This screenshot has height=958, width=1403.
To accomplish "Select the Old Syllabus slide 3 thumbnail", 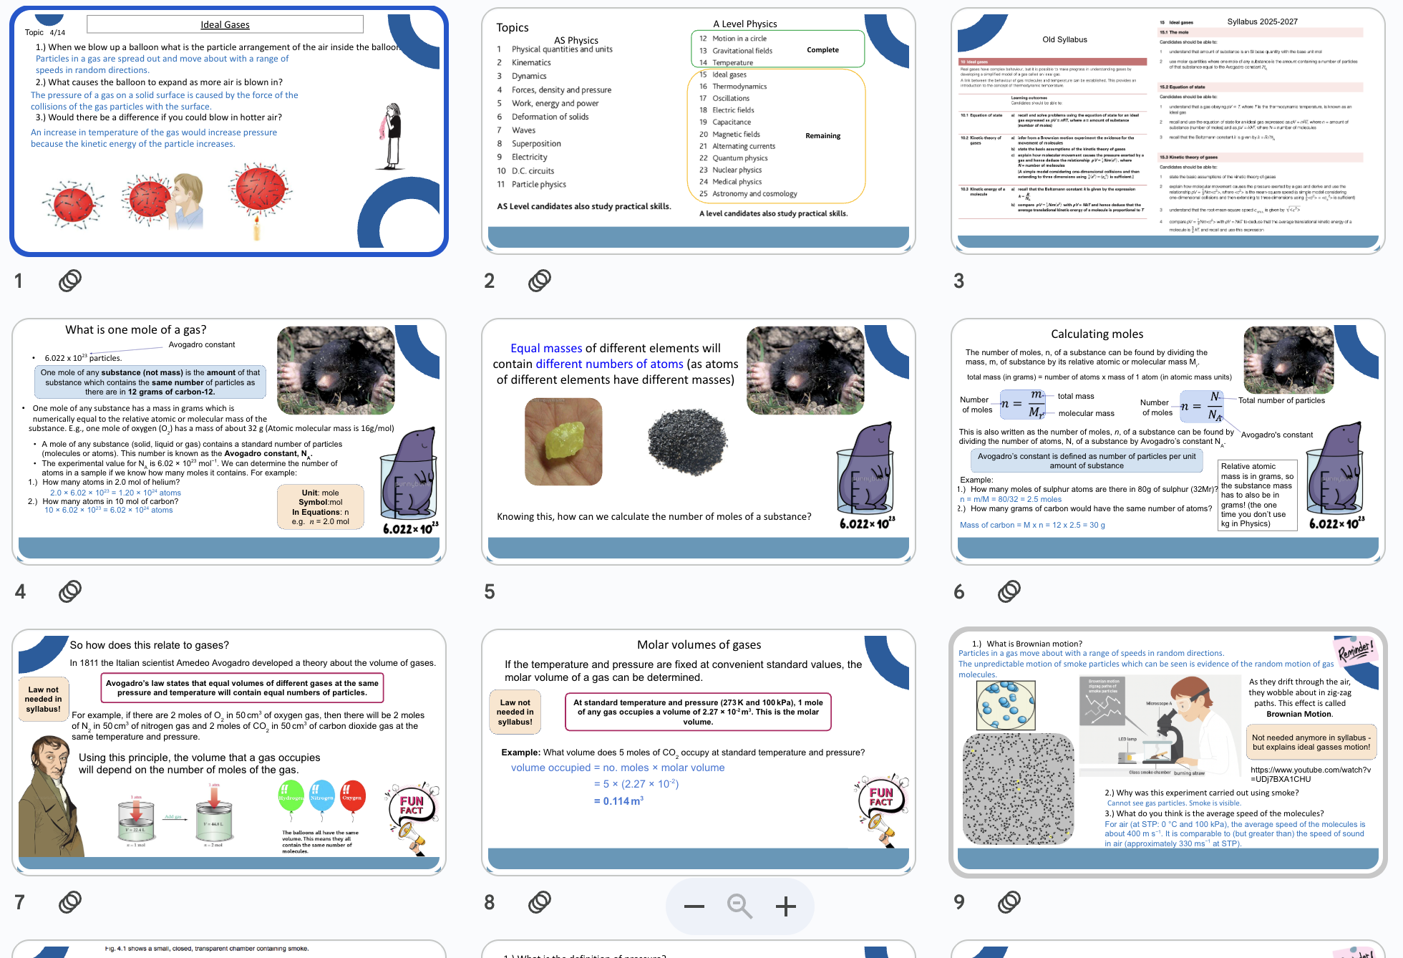I will [1167, 131].
